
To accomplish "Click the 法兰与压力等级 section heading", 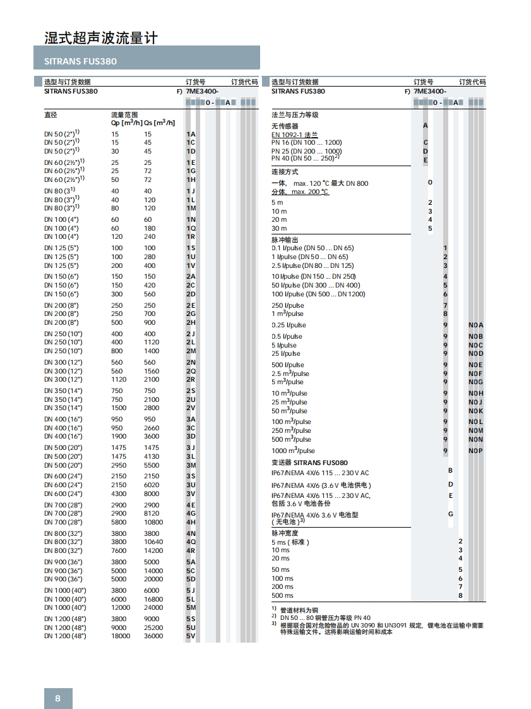I will click(x=295, y=115).
